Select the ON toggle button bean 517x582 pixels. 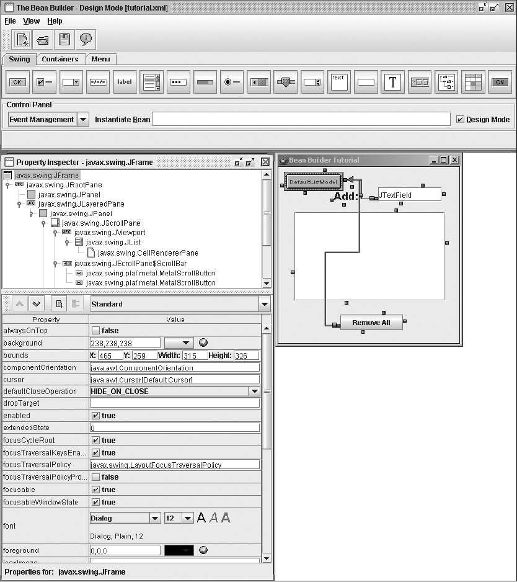coord(500,82)
